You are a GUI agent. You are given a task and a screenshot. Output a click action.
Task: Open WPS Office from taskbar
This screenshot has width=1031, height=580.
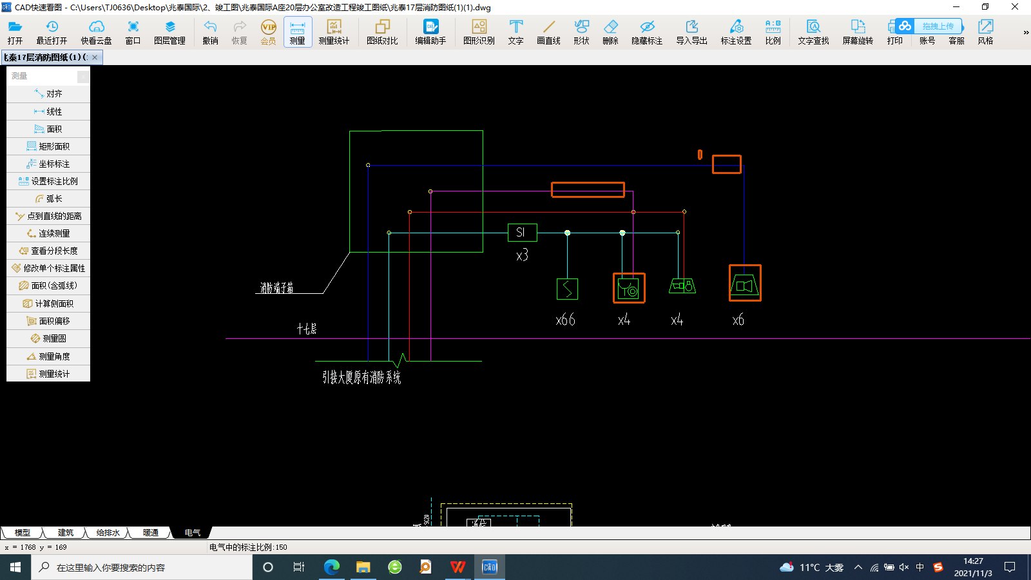[x=458, y=567]
